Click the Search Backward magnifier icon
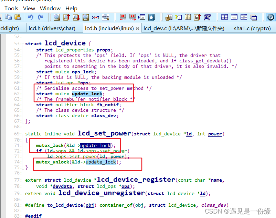 (x=66, y=17)
